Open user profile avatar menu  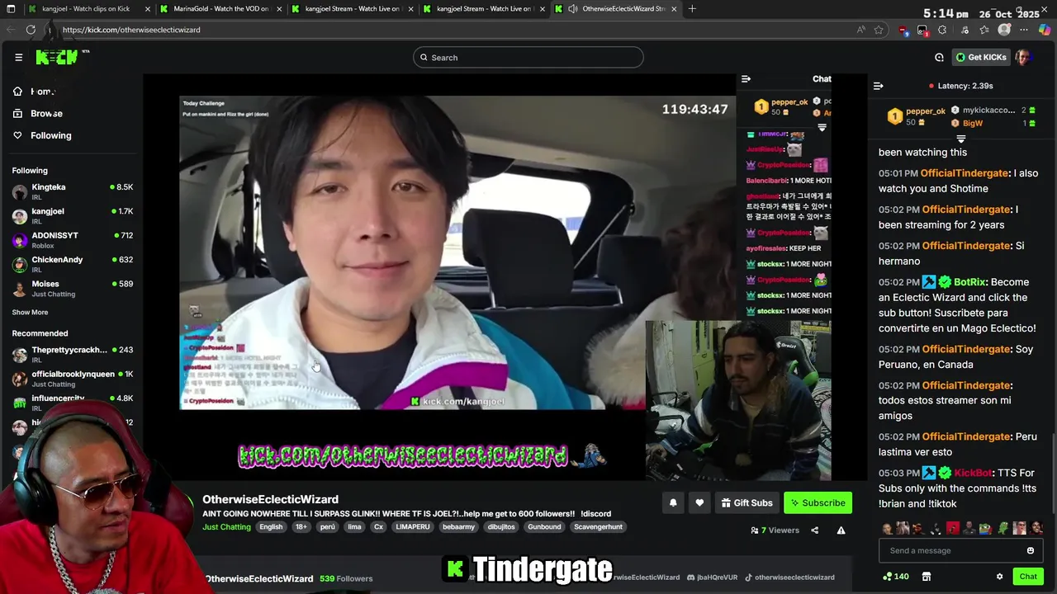pyautogui.click(x=1023, y=57)
